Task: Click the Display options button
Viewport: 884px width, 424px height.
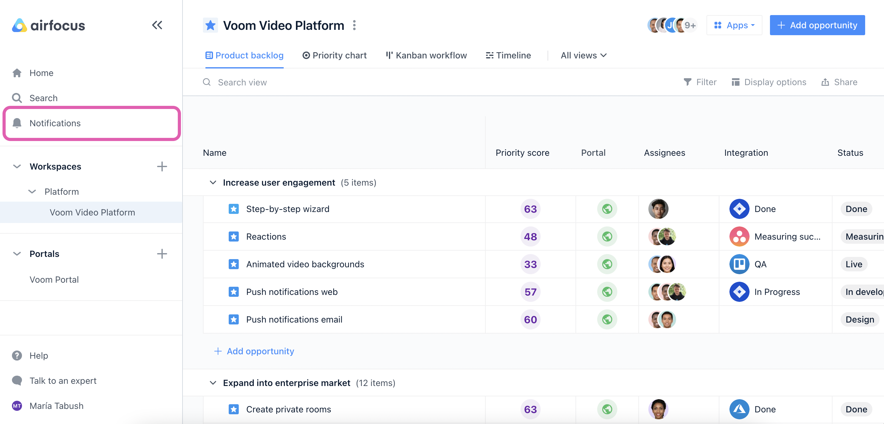Action: [769, 82]
